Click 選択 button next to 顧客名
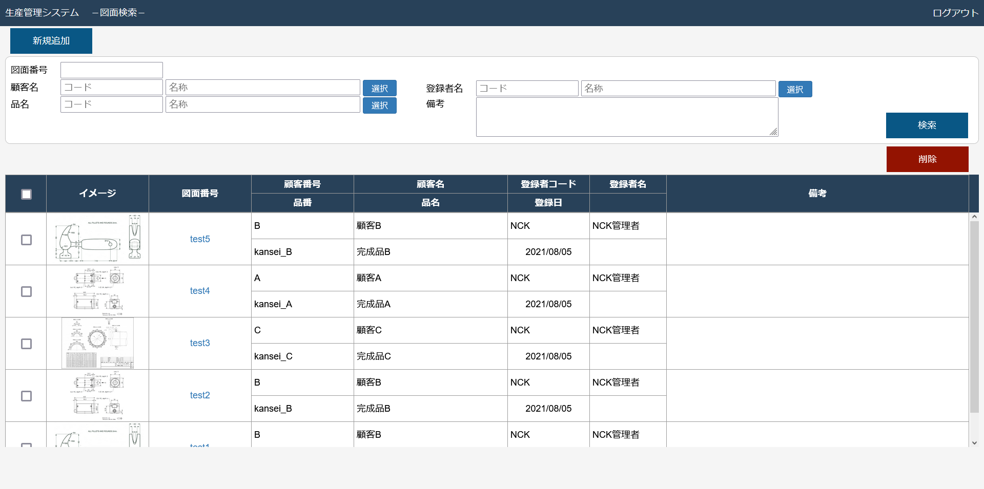 379,88
